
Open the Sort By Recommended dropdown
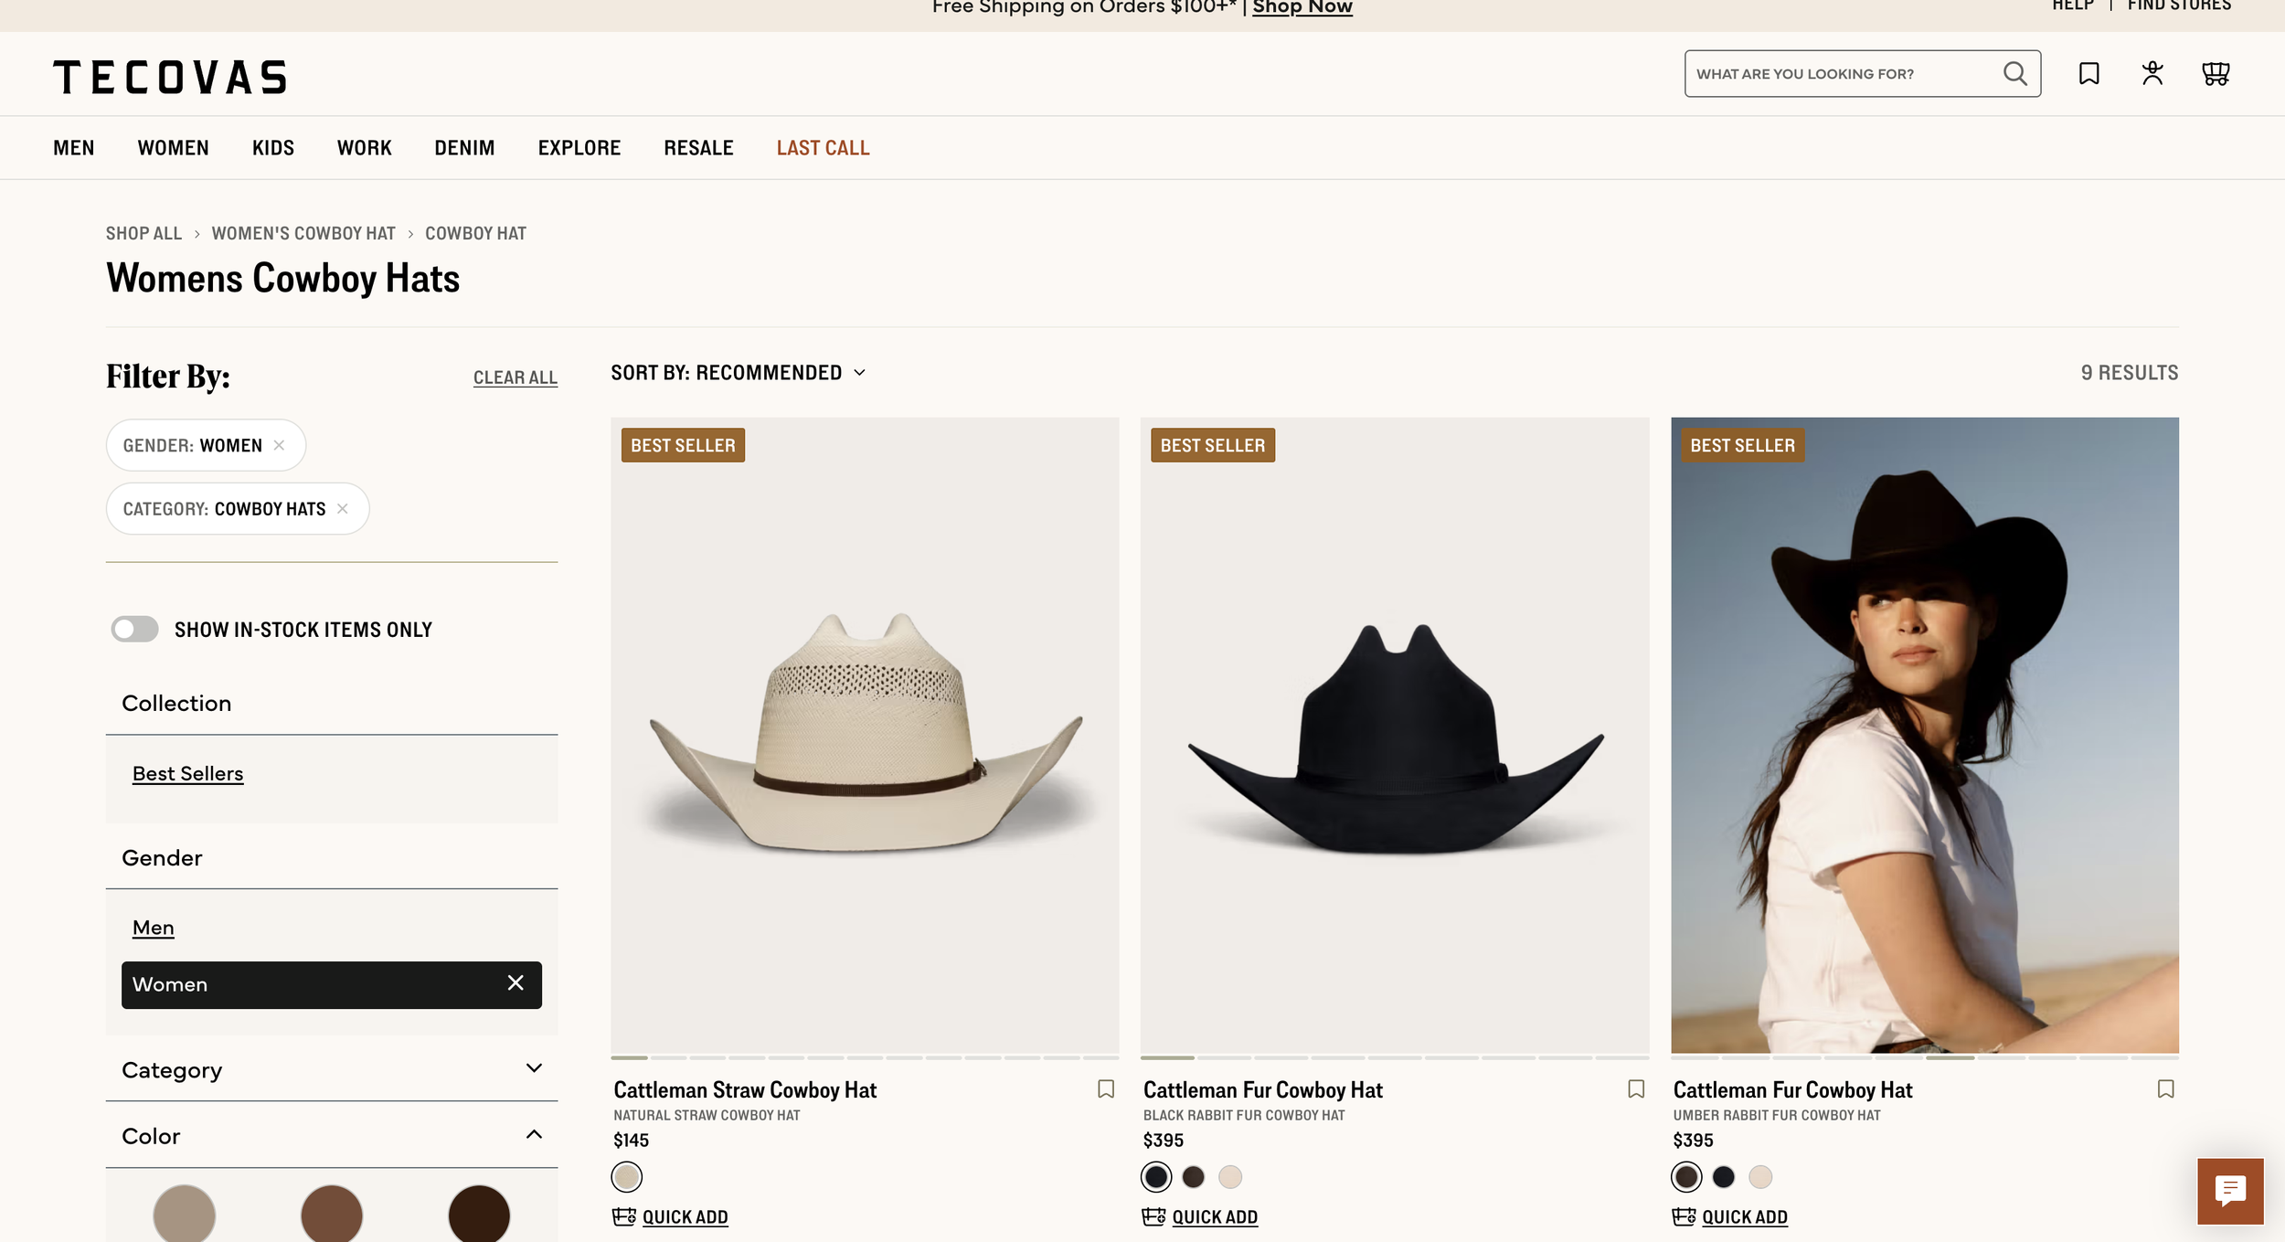(738, 373)
